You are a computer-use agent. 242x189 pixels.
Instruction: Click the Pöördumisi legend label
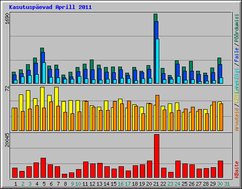click(x=237, y=28)
